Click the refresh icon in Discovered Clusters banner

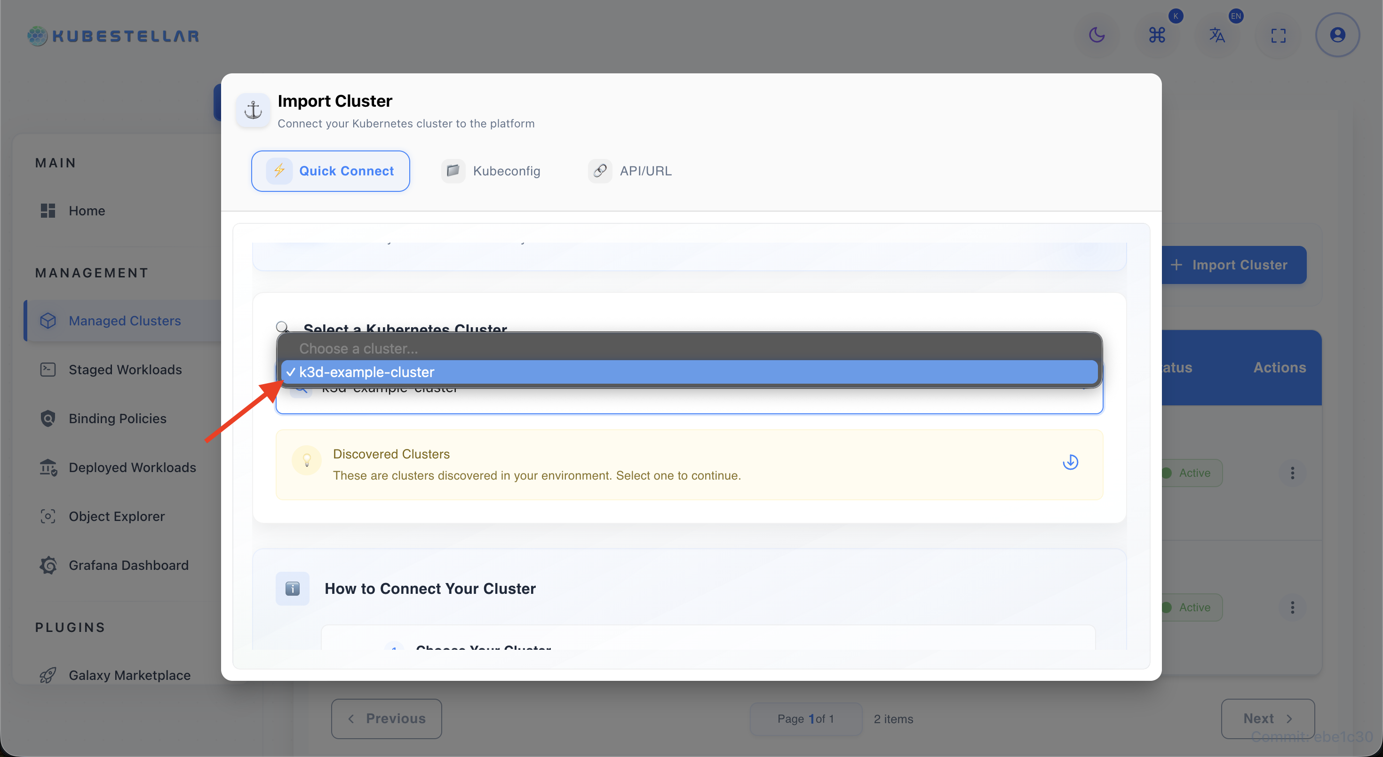pos(1071,462)
